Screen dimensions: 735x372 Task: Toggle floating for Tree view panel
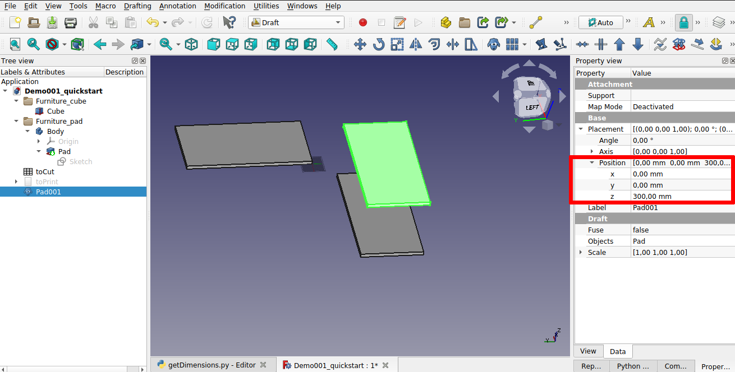(135, 61)
